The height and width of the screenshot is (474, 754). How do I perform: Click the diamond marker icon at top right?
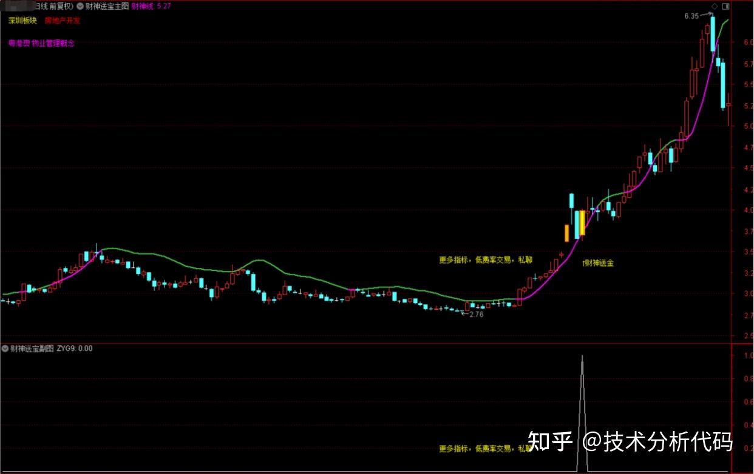(715, 6)
